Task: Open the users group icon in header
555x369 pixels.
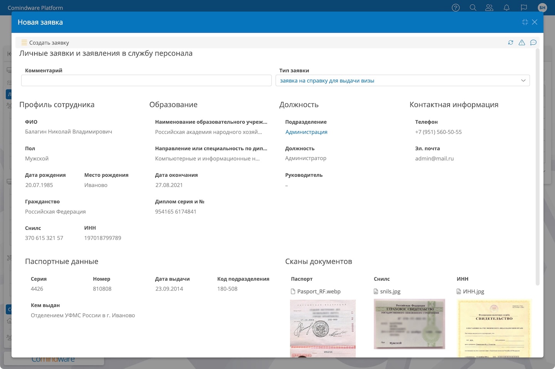Action: point(489,8)
